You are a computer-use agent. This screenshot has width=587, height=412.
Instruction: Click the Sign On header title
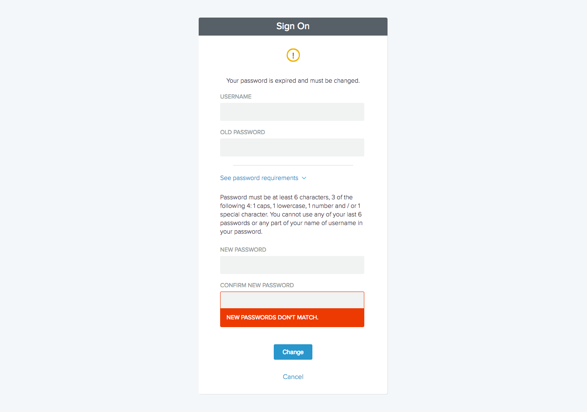click(x=293, y=26)
